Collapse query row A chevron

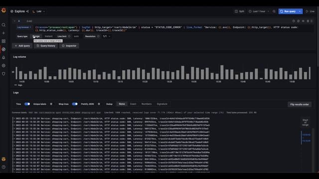14,21
